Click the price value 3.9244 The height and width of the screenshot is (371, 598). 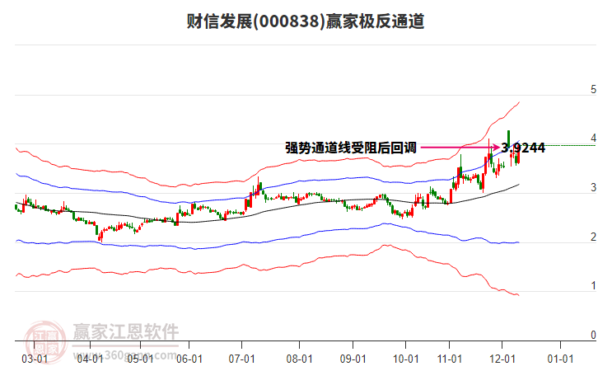pos(523,148)
